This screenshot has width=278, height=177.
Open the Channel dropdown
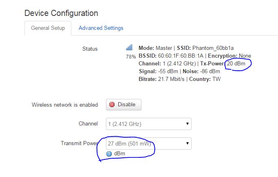(x=148, y=124)
